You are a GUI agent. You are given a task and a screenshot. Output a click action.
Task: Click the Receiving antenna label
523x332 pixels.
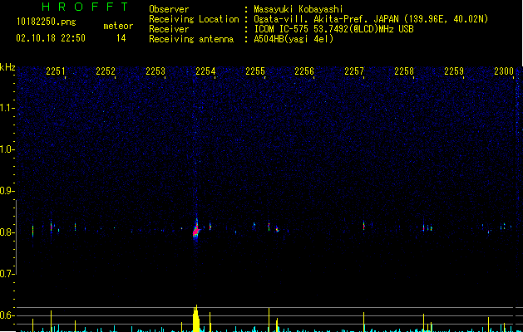pos(191,39)
